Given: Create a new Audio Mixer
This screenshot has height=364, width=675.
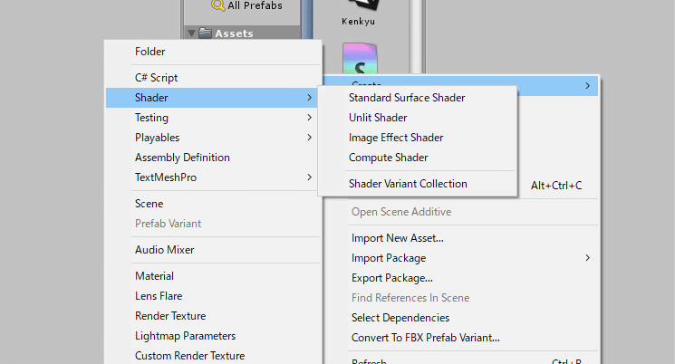Looking at the screenshot, I should [165, 250].
